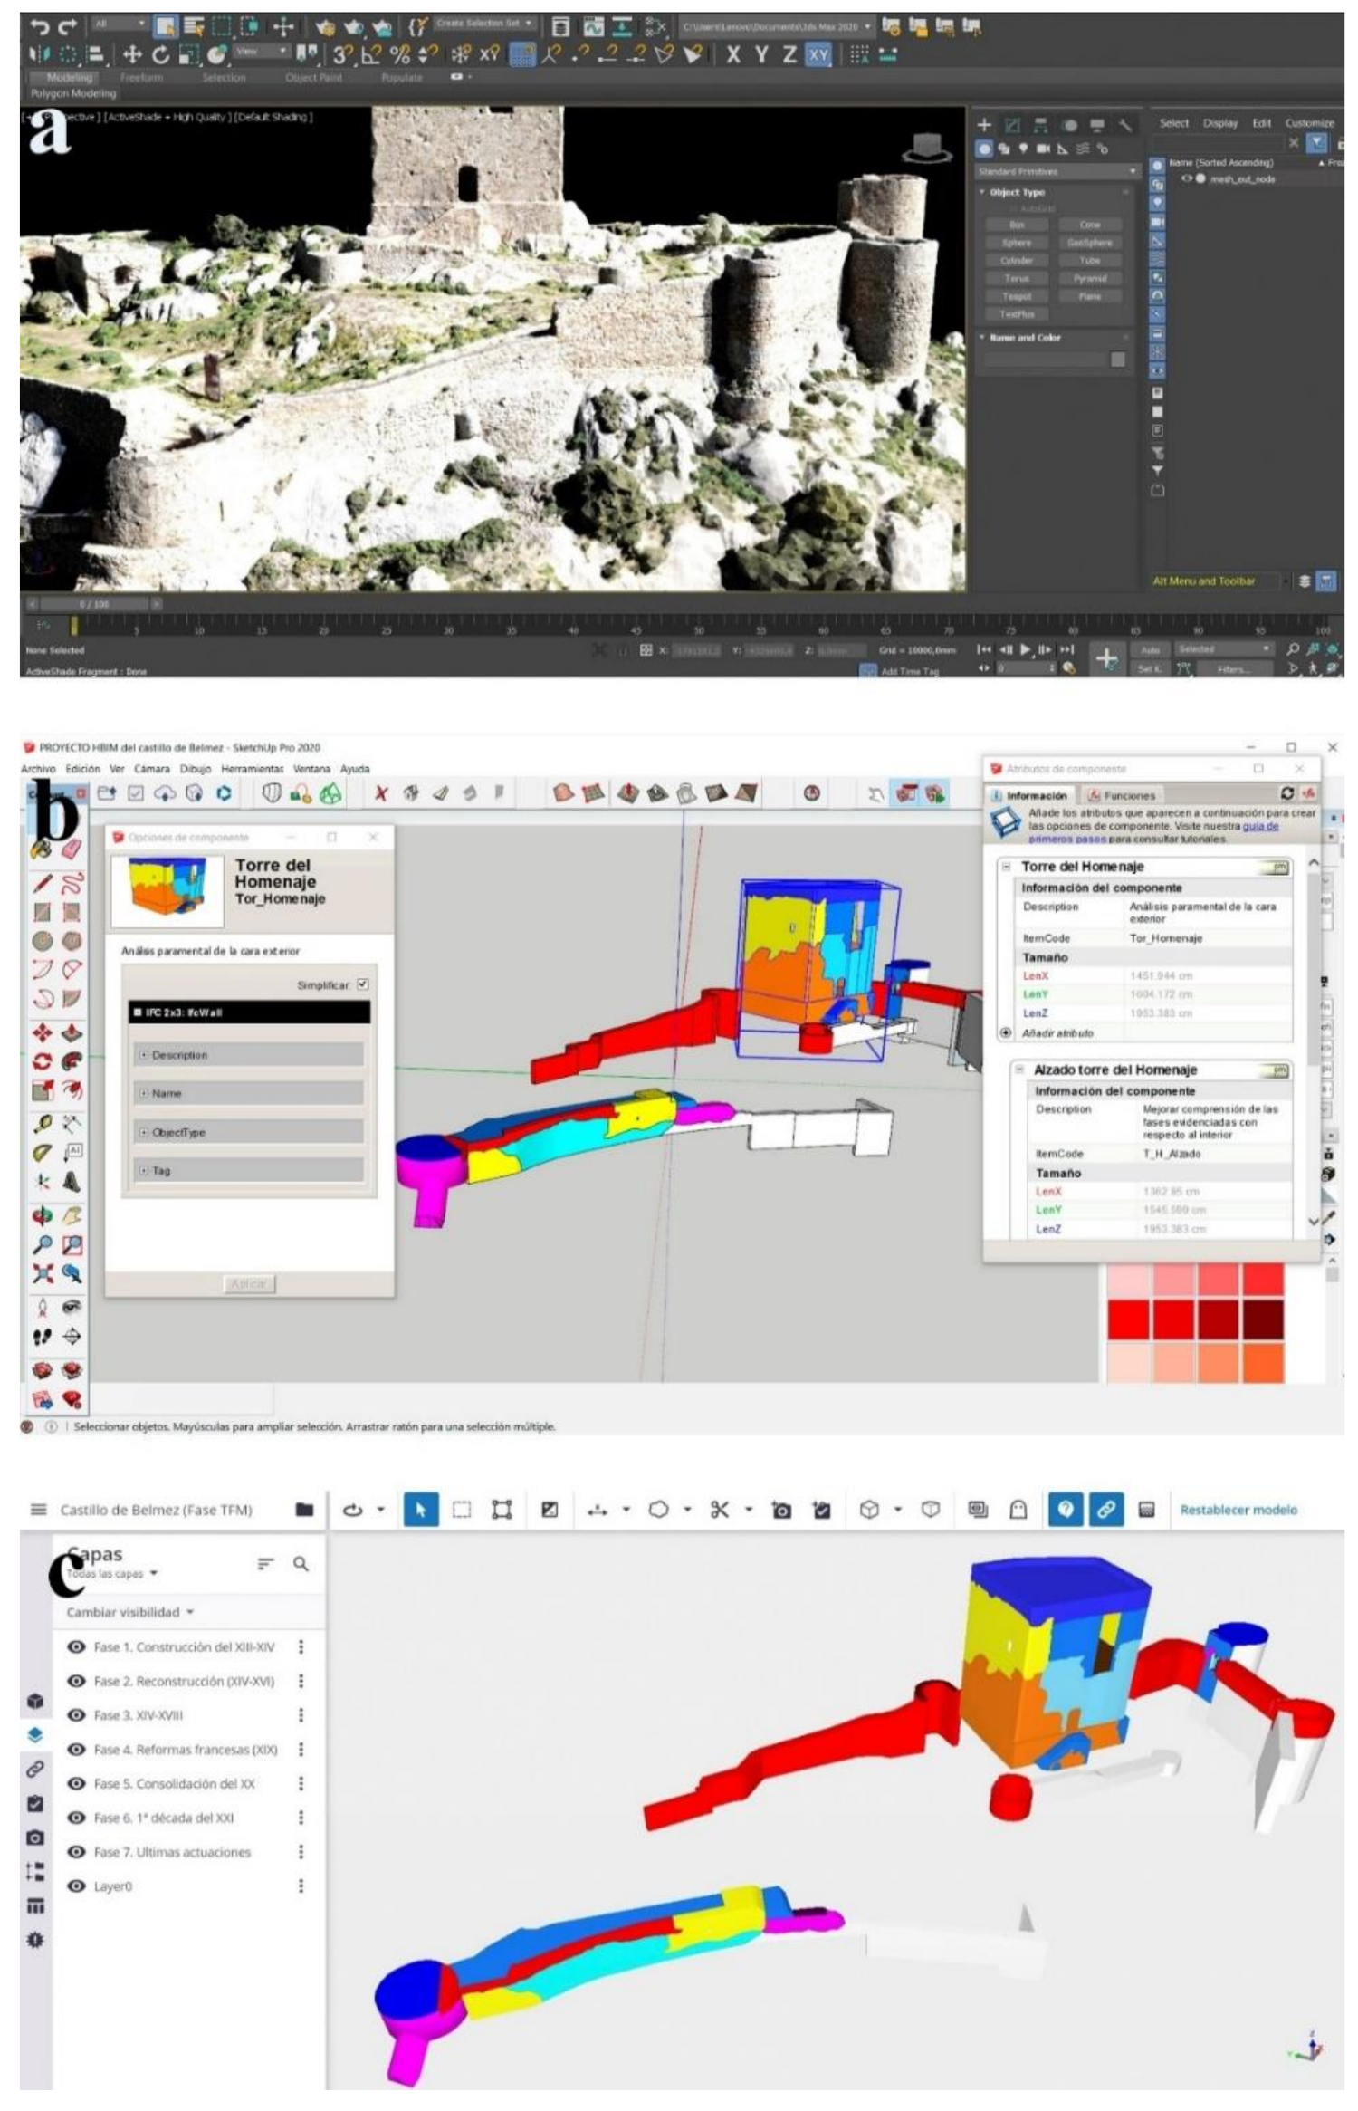The height and width of the screenshot is (2111, 1358).
Task: Expand the Description row in component options
Action: click(144, 1055)
